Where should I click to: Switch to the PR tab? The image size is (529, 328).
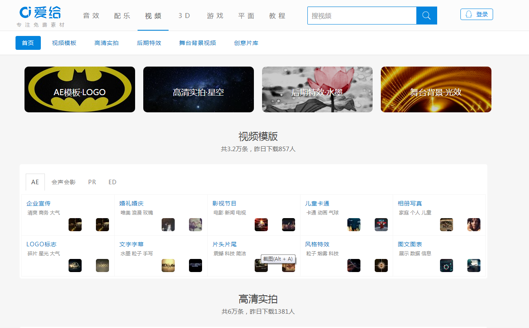(x=92, y=182)
